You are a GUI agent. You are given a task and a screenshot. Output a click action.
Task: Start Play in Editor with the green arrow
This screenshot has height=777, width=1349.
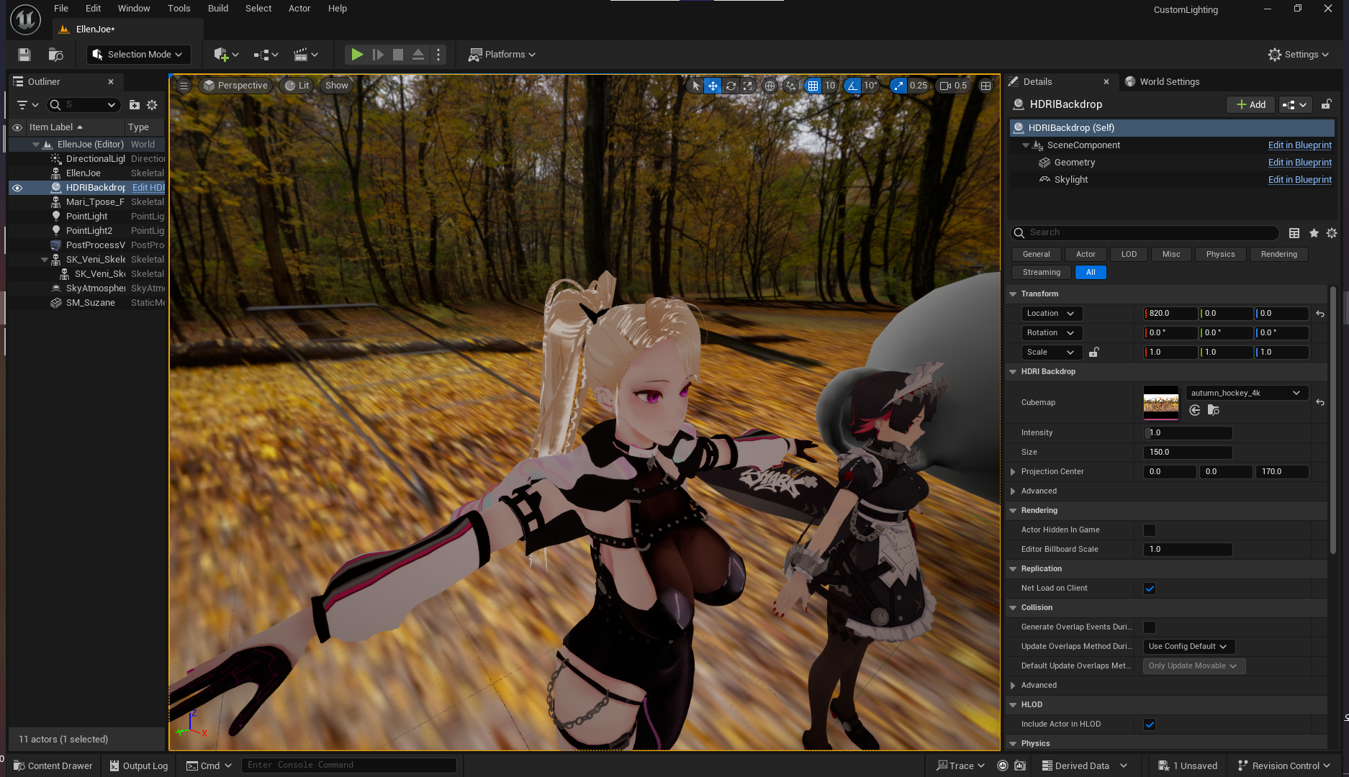[x=356, y=55]
